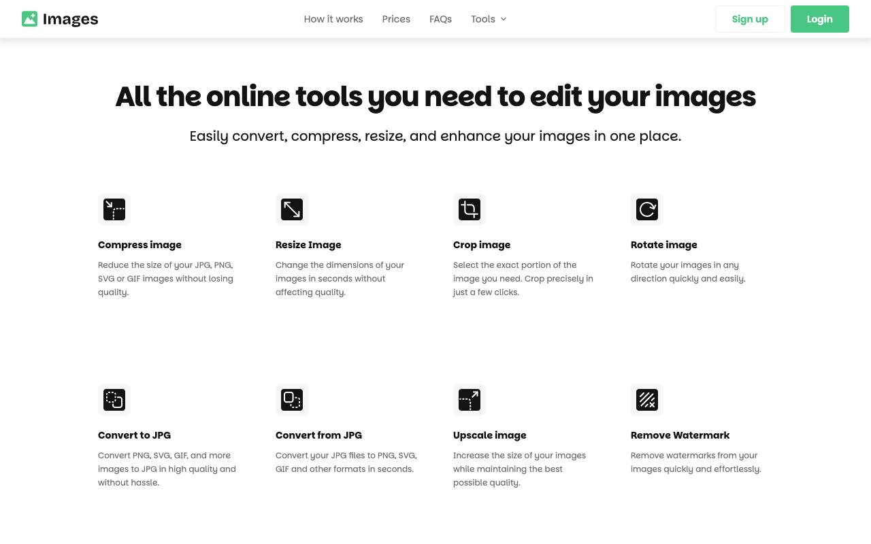Image resolution: width=871 pixels, height=544 pixels.
Task: Click the 'All the online tools' headline
Action: click(x=435, y=97)
